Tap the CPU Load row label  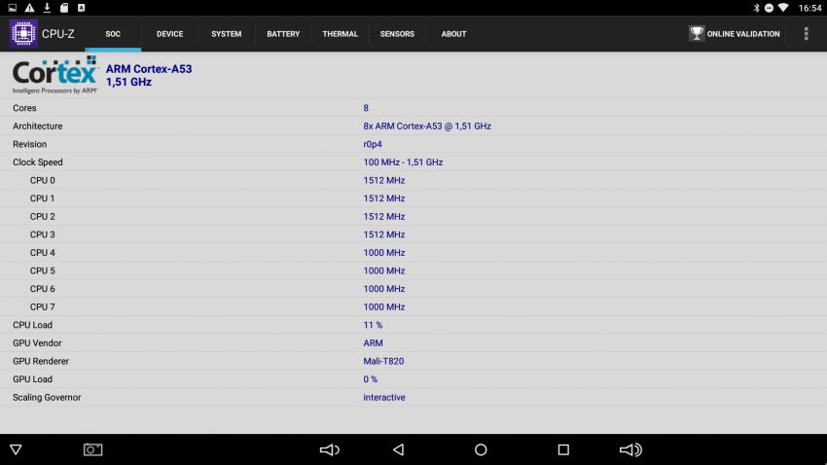pyautogui.click(x=32, y=325)
